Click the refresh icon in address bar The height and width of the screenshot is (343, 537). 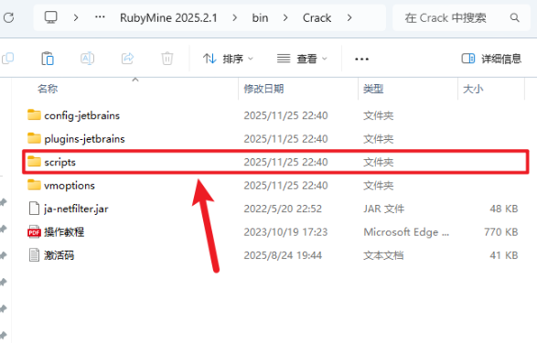click(9, 17)
